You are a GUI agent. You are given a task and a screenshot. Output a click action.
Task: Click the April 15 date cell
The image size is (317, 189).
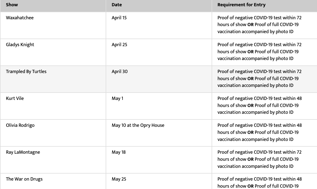(159, 25)
